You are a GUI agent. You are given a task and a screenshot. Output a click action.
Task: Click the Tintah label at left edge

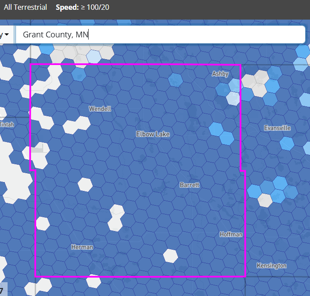point(7,125)
